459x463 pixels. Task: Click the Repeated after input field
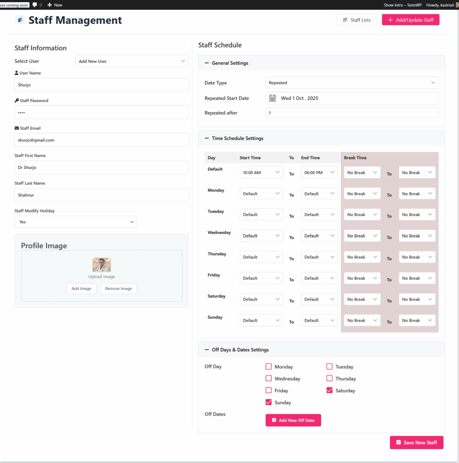click(352, 113)
